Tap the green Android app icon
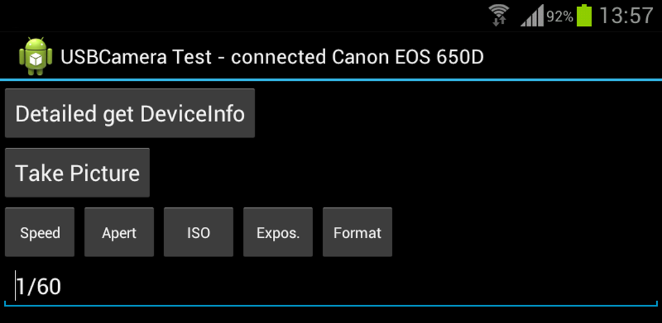The width and height of the screenshot is (662, 323). click(36, 56)
